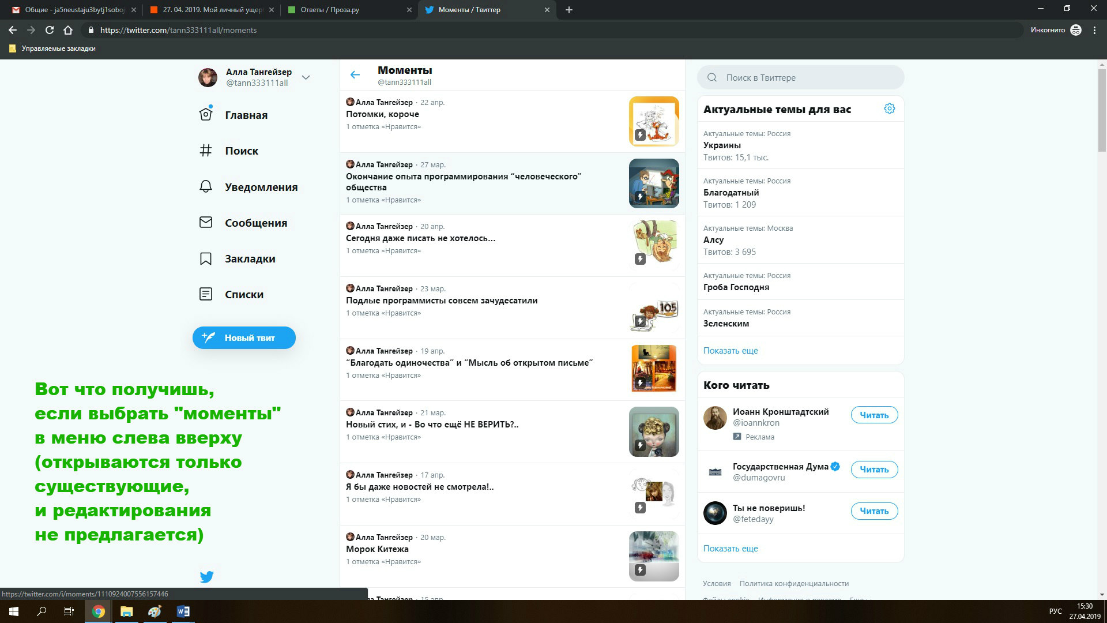1107x623 pixels.
Task: Open Chrome three-dot menu
Action: click(x=1094, y=30)
